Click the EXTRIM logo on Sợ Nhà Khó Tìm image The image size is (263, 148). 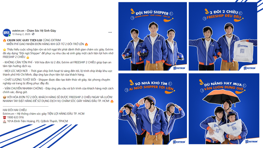pyautogui.click(x=179, y=142)
